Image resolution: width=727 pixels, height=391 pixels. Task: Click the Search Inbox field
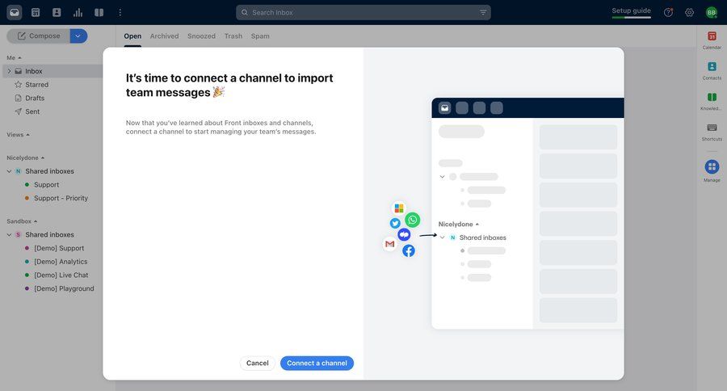363,13
